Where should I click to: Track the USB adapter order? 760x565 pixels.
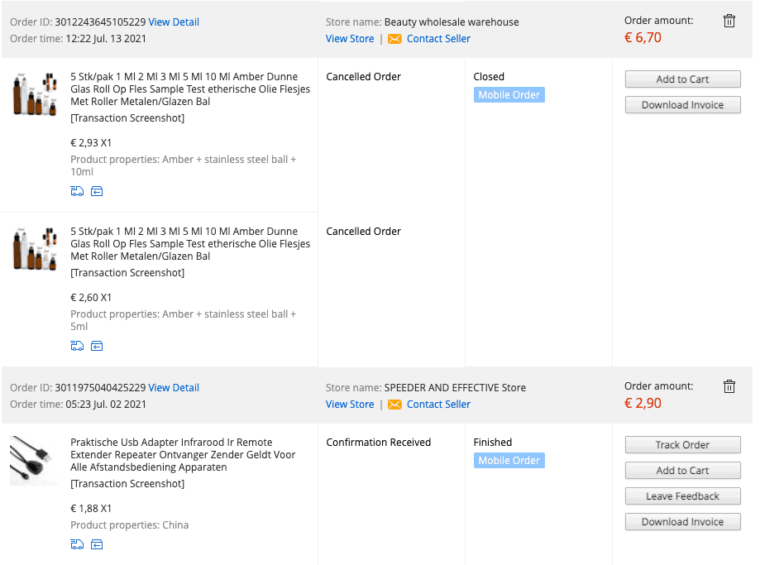682,444
